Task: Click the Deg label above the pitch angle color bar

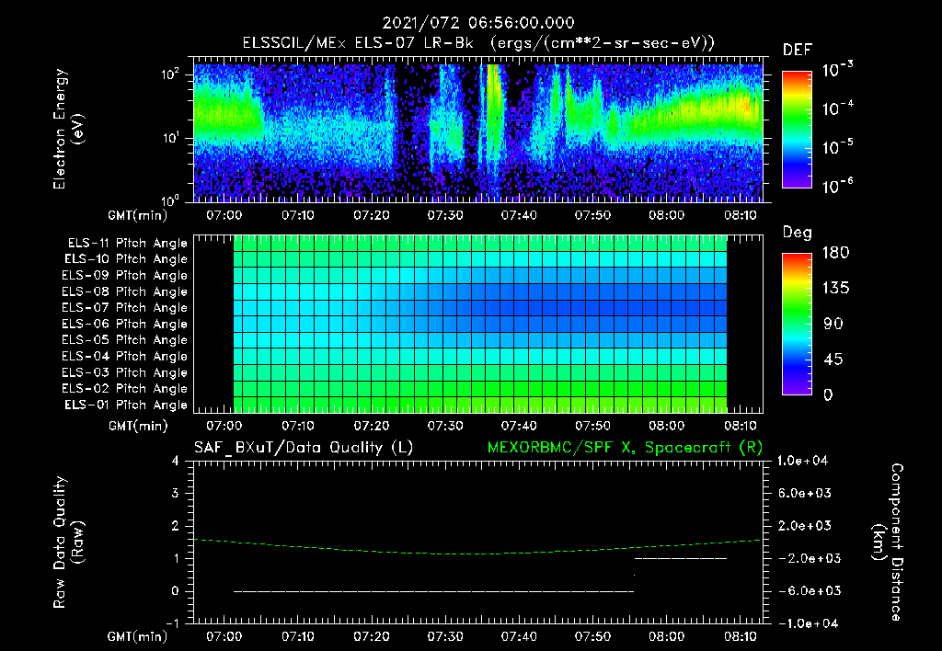Action: pyautogui.click(x=798, y=233)
